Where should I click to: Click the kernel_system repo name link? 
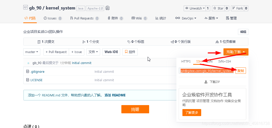pyautogui.click(x=60, y=8)
